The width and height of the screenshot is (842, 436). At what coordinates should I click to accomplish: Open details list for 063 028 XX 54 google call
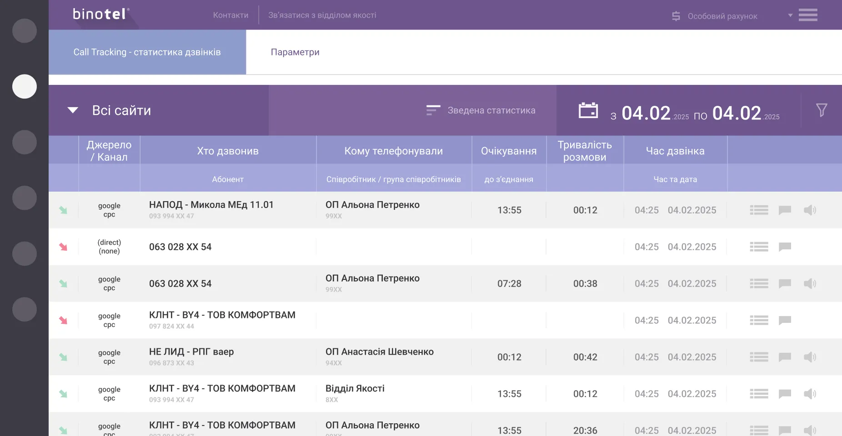point(758,283)
